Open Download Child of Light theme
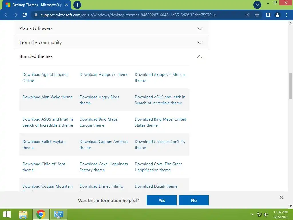 click(x=44, y=167)
